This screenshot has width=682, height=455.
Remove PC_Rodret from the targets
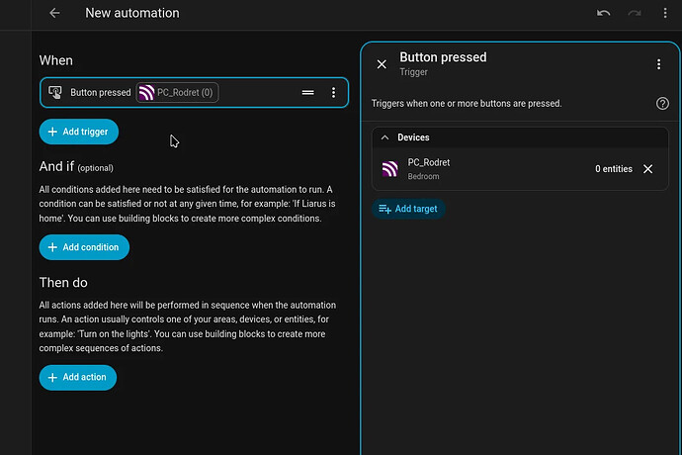point(647,169)
